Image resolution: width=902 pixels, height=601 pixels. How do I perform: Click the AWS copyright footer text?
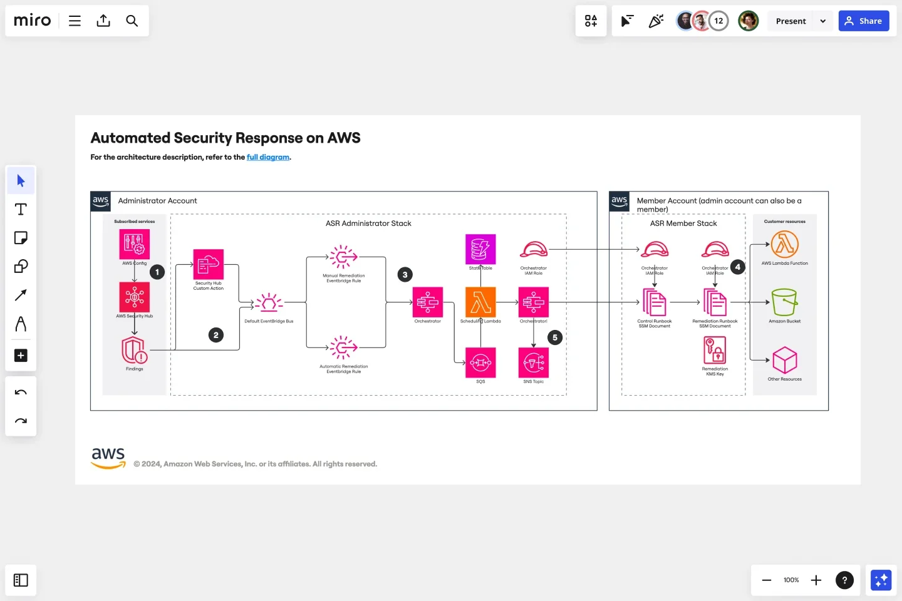pyautogui.click(x=255, y=464)
